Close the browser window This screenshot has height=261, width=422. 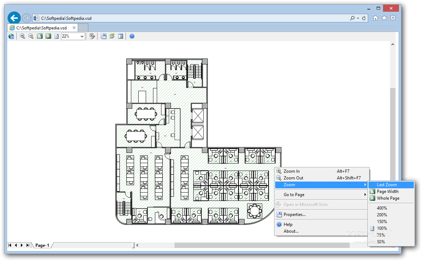391,9
